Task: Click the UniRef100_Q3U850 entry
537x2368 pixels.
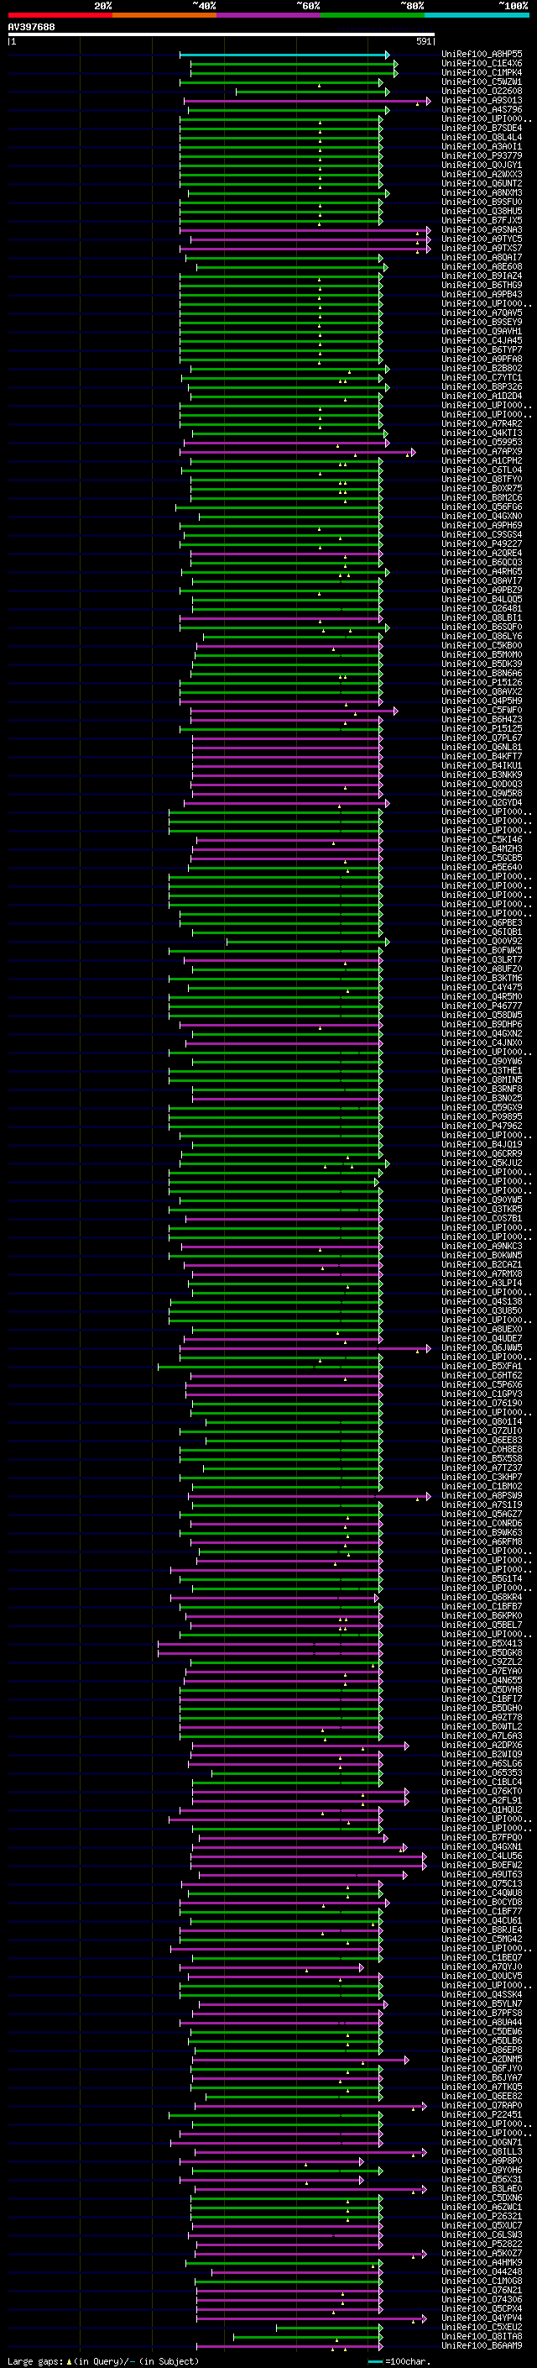Action: (x=482, y=1311)
